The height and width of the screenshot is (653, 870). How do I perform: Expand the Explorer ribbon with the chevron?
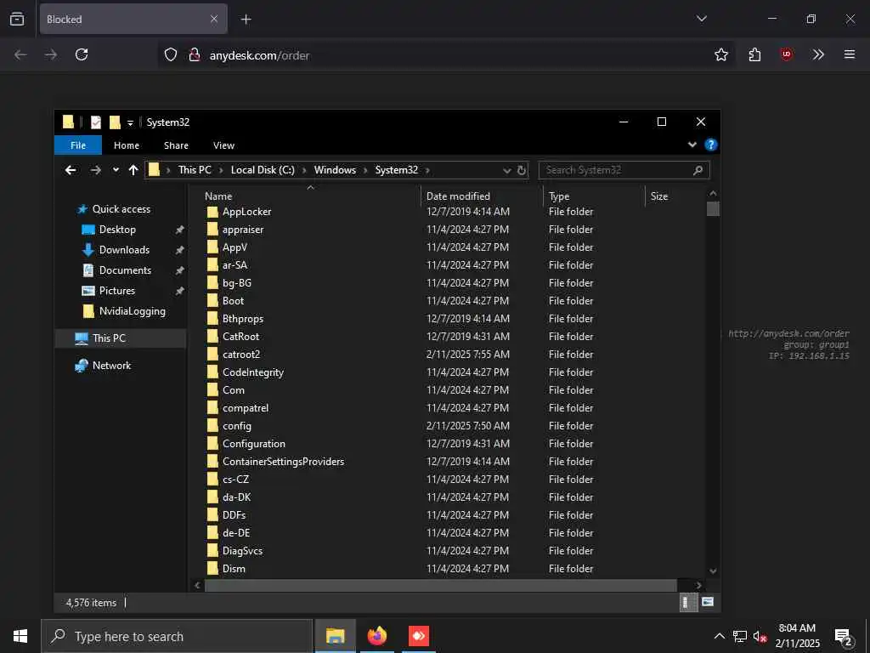click(692, 145)
